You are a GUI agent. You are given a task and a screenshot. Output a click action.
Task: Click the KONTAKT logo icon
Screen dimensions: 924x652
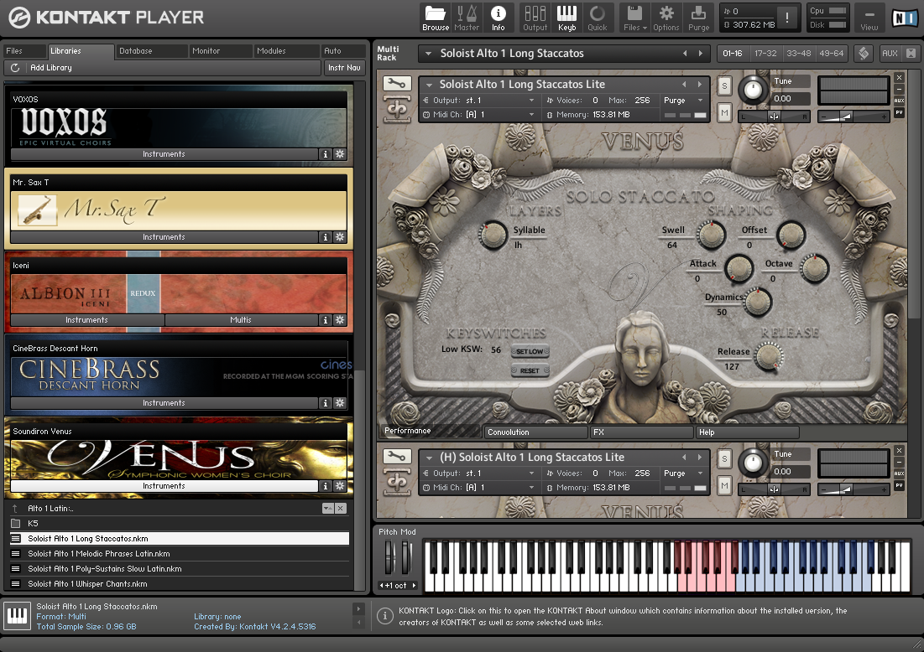[18, 17]
